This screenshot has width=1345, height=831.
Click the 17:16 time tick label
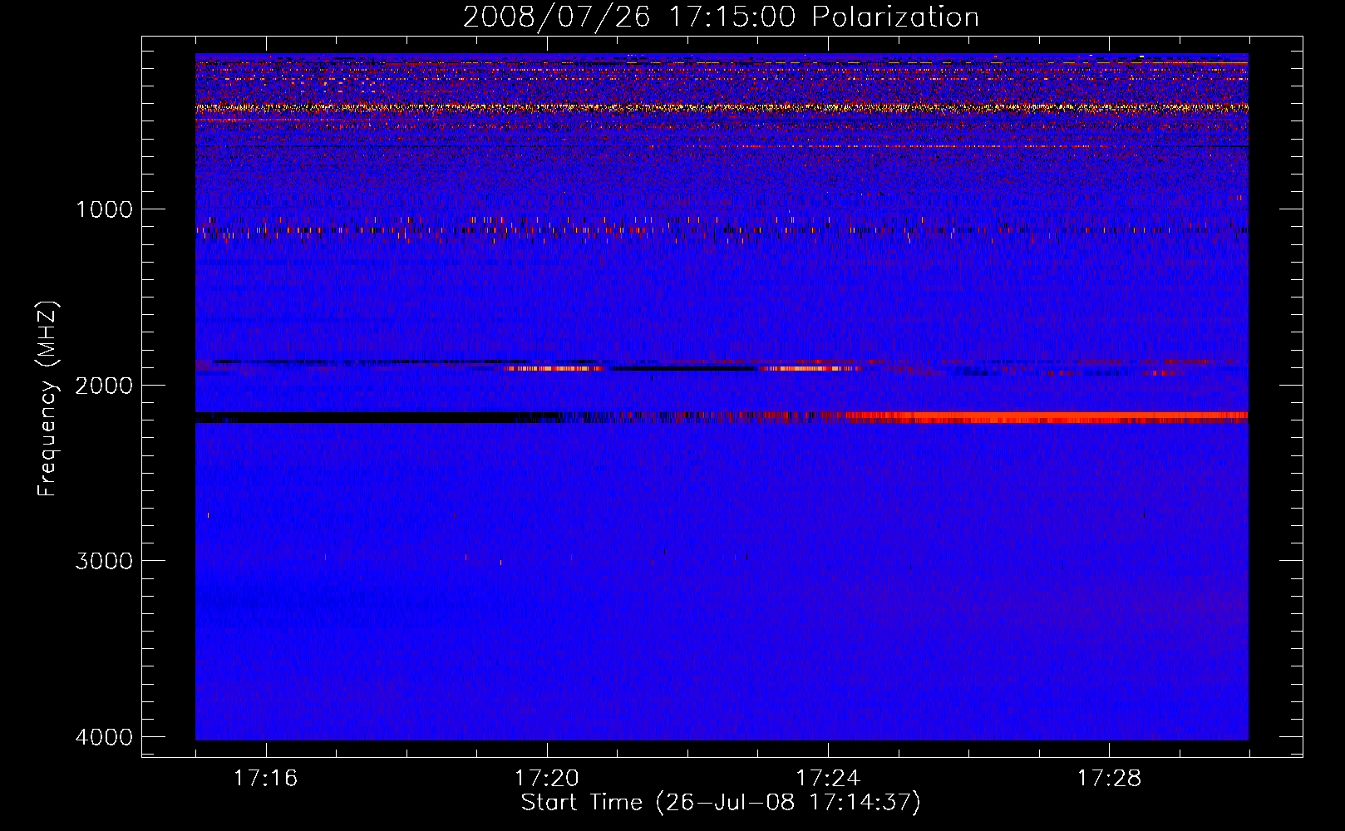coord(266,778)
